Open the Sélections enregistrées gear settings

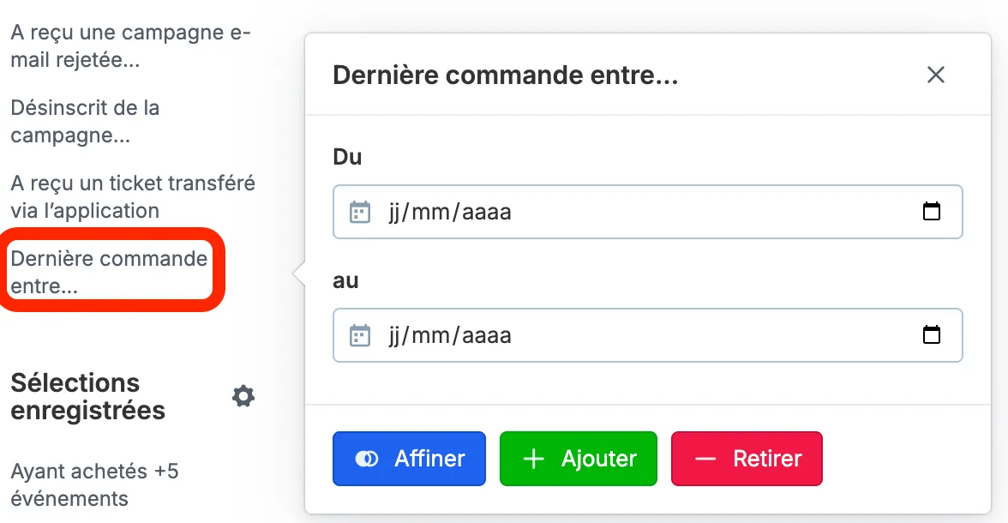point(243,396)
